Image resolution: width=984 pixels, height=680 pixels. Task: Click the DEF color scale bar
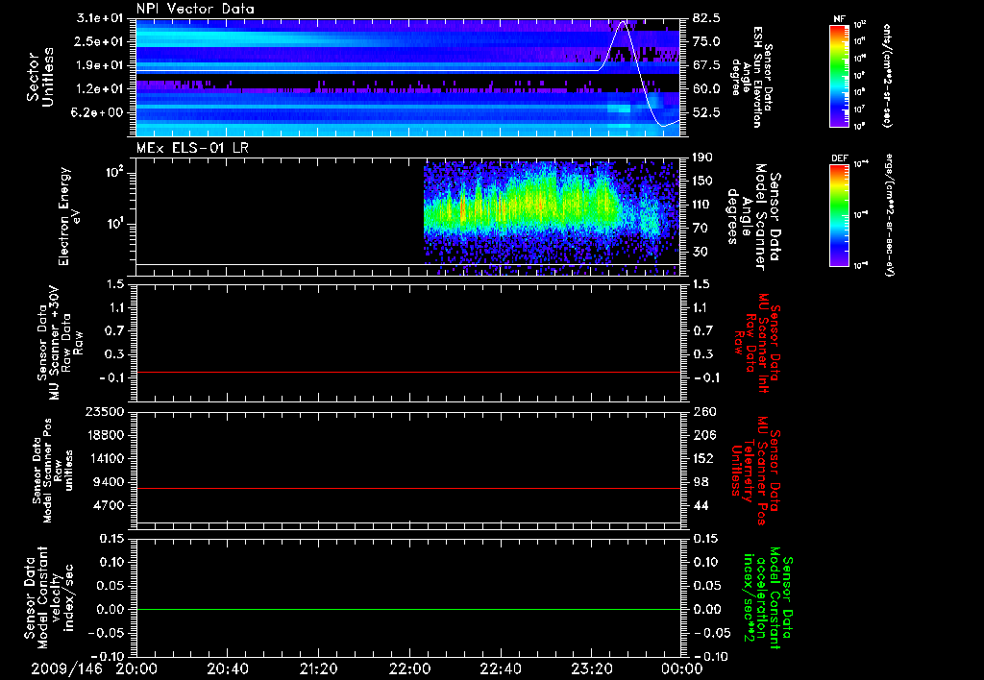pos(839,213)
